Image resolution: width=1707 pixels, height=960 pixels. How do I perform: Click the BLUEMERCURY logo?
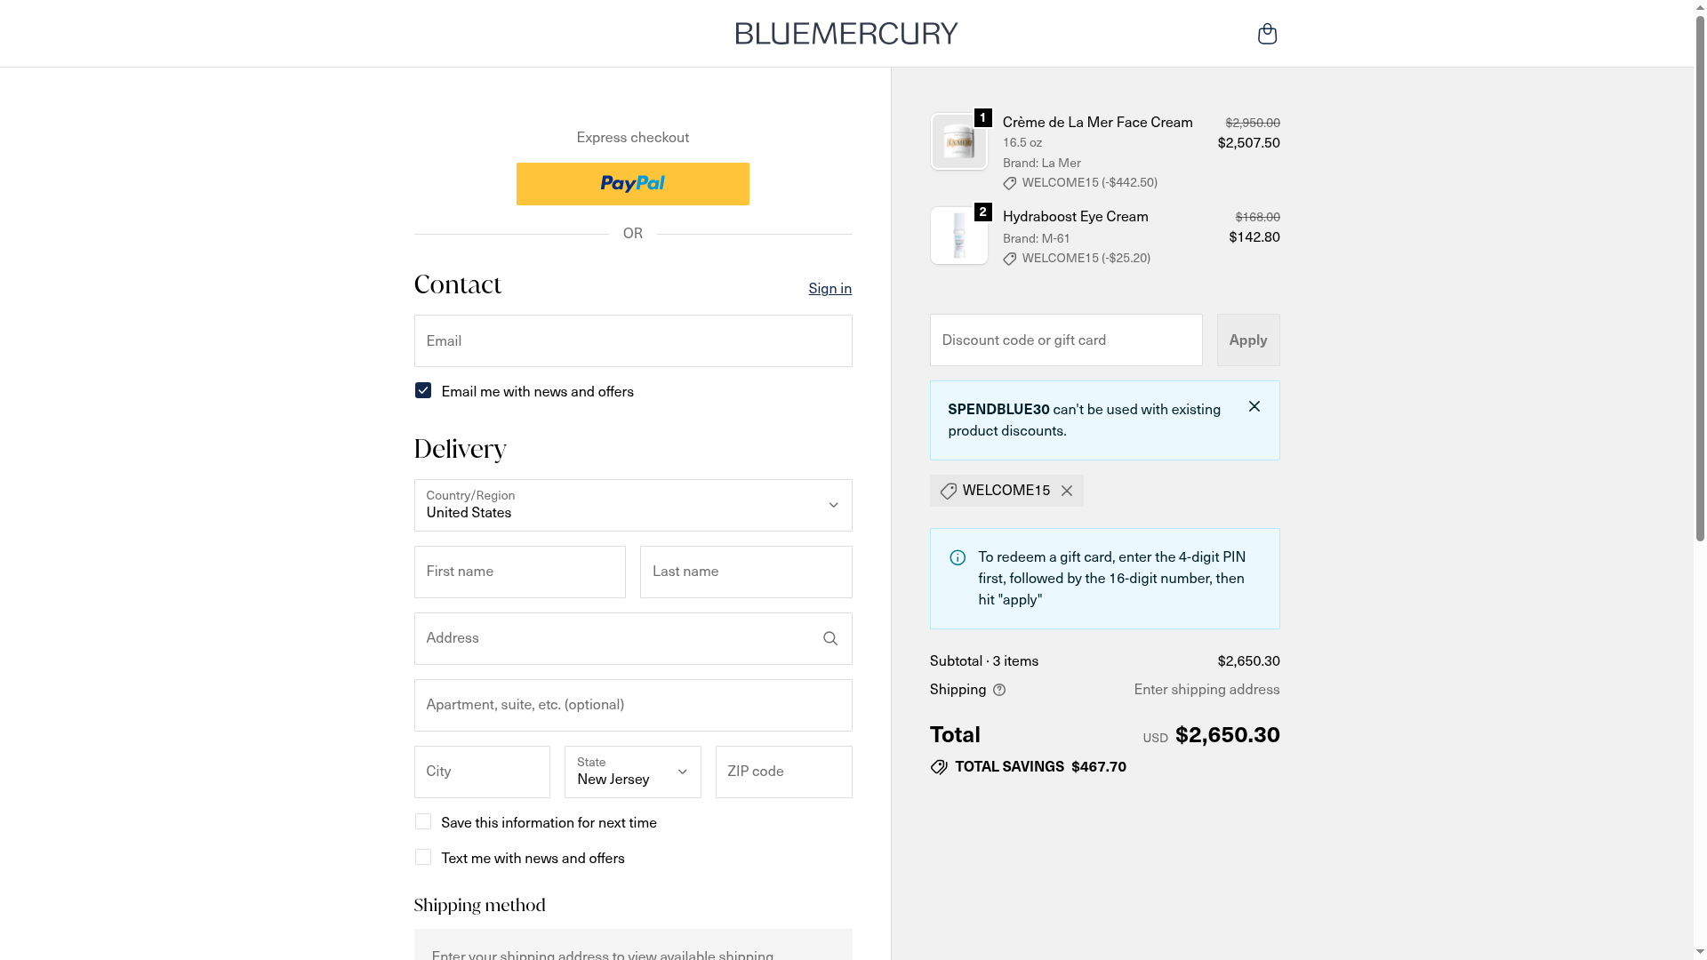point(846,34)
